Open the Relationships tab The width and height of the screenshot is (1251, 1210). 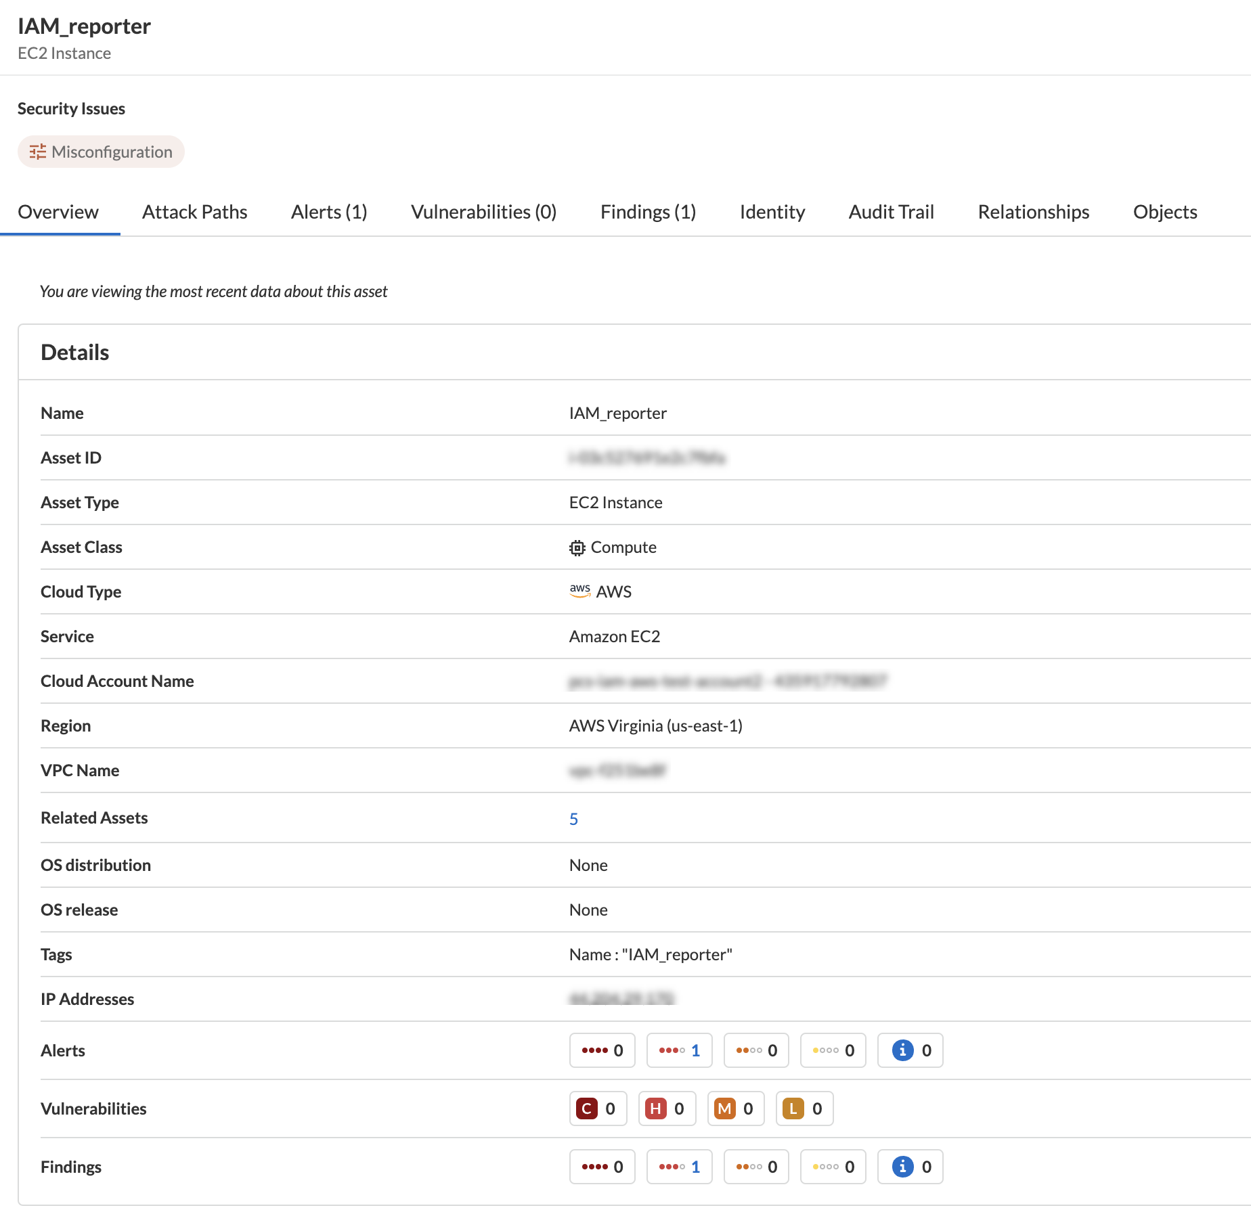click(x=1034, y=212)
